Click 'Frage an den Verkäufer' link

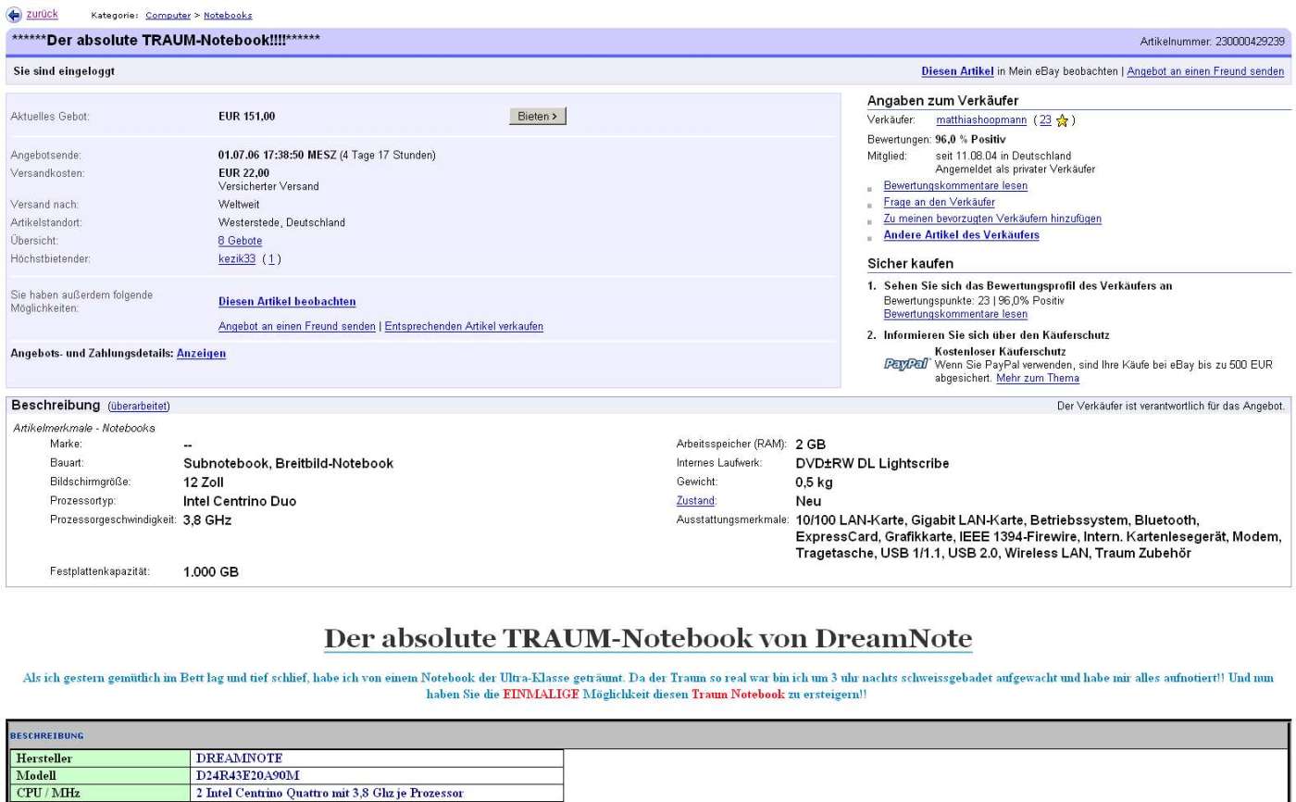940,202
